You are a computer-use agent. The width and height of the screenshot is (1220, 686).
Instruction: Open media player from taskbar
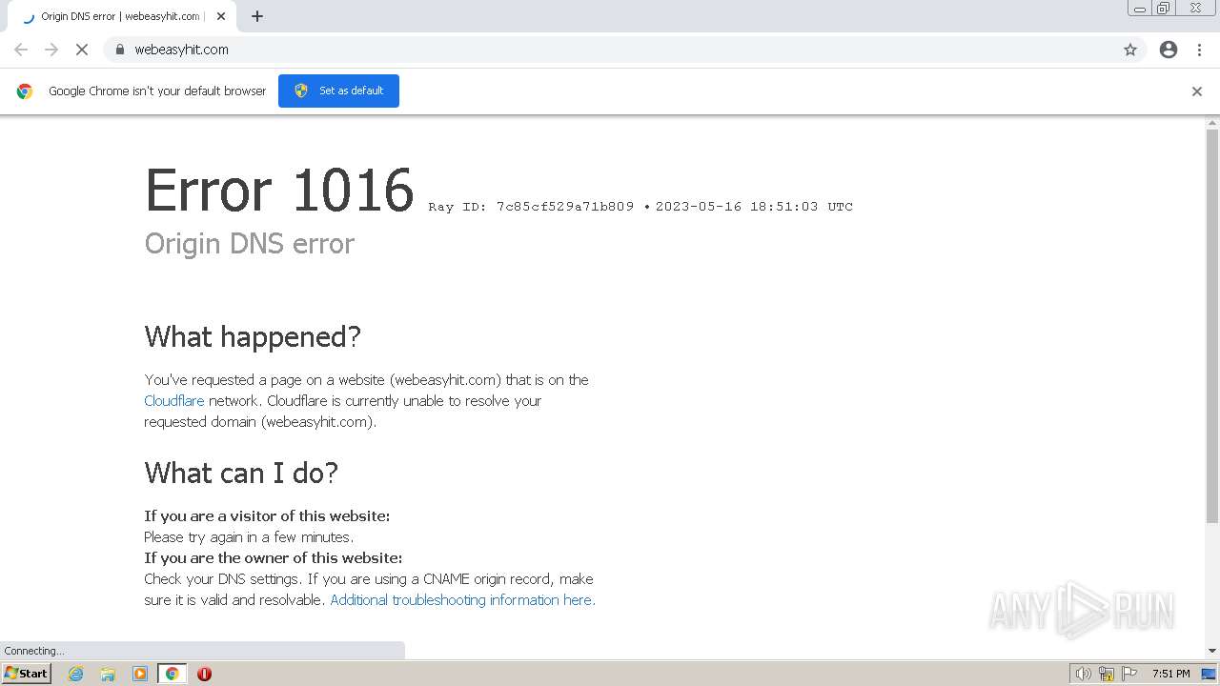(140, 674)
